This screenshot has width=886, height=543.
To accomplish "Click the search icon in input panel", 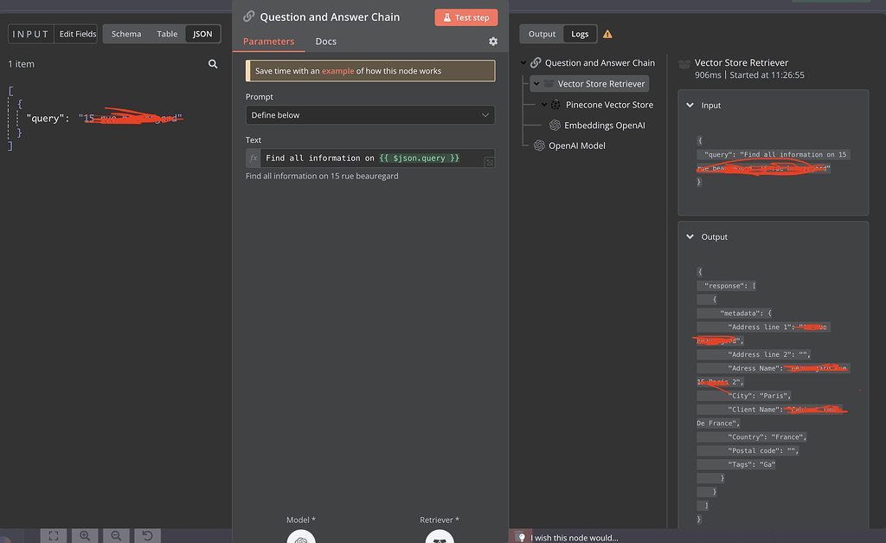I will (214, 64).
